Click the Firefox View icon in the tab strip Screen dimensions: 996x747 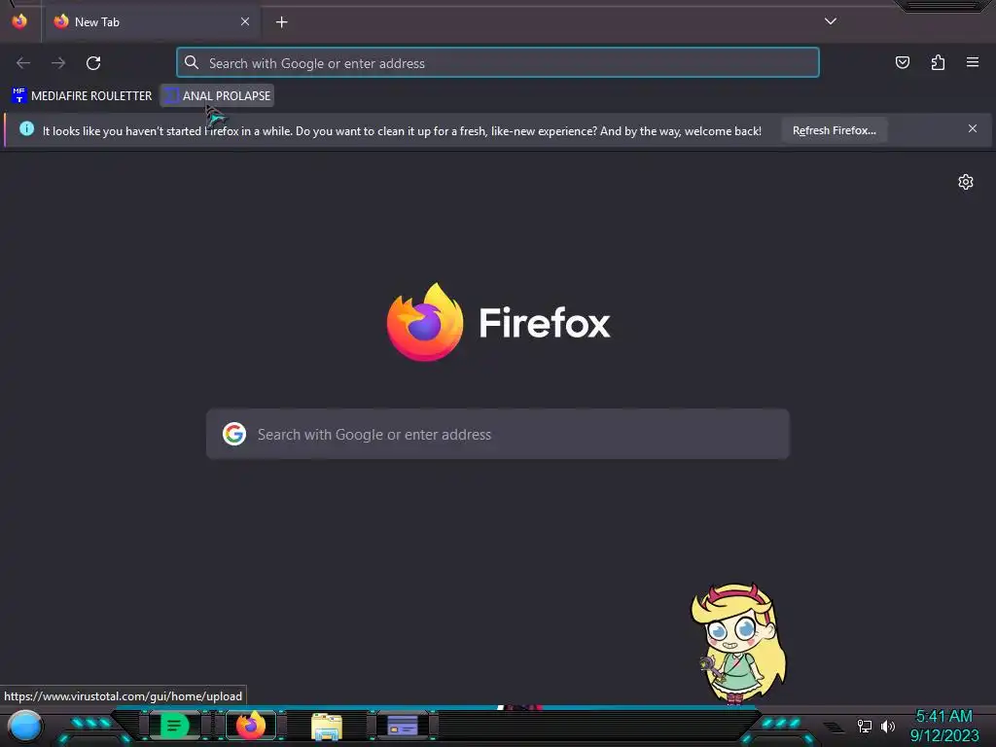click(x=19, y=21)
